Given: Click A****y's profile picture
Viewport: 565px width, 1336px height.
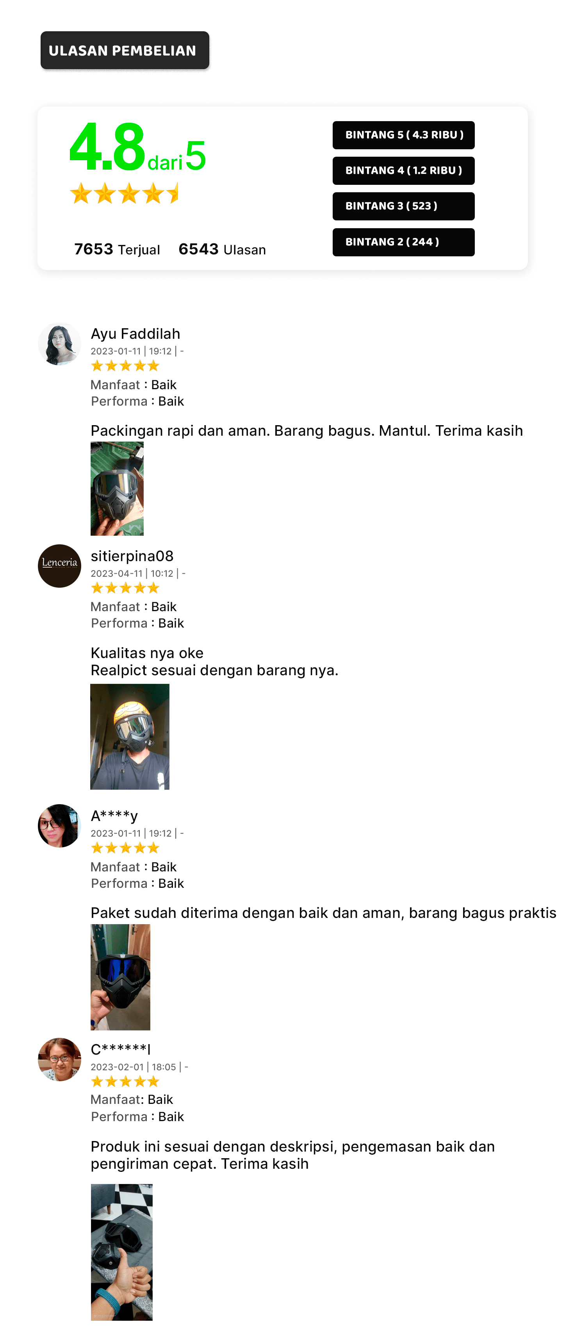Looking at the screenshot, I should [x=59, y=826].
